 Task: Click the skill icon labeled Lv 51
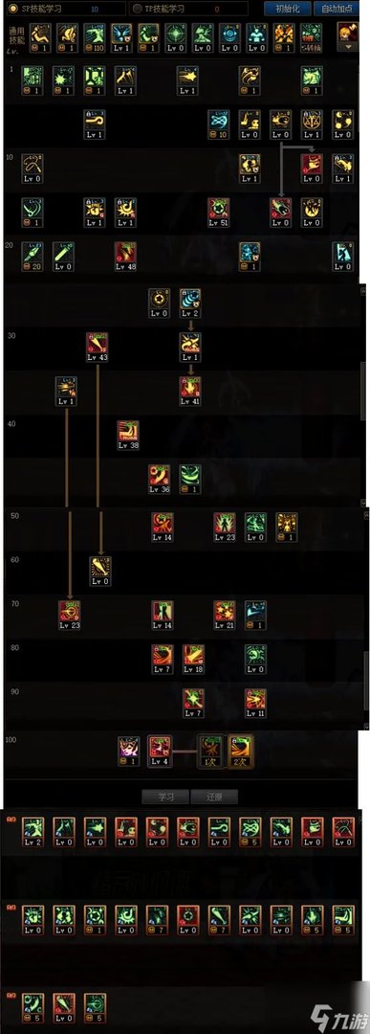pyautogui.click(x=219, y=213)
